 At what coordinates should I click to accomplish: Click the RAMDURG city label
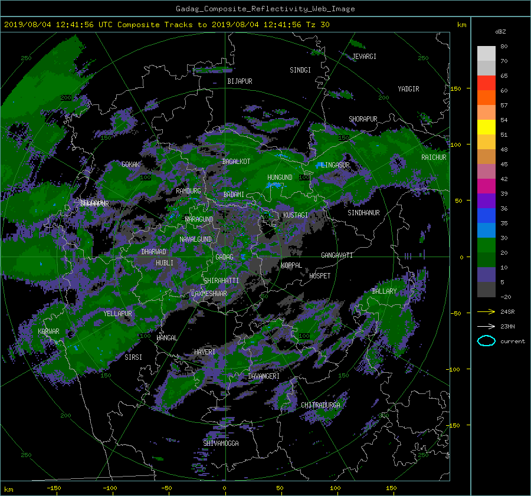188,191
